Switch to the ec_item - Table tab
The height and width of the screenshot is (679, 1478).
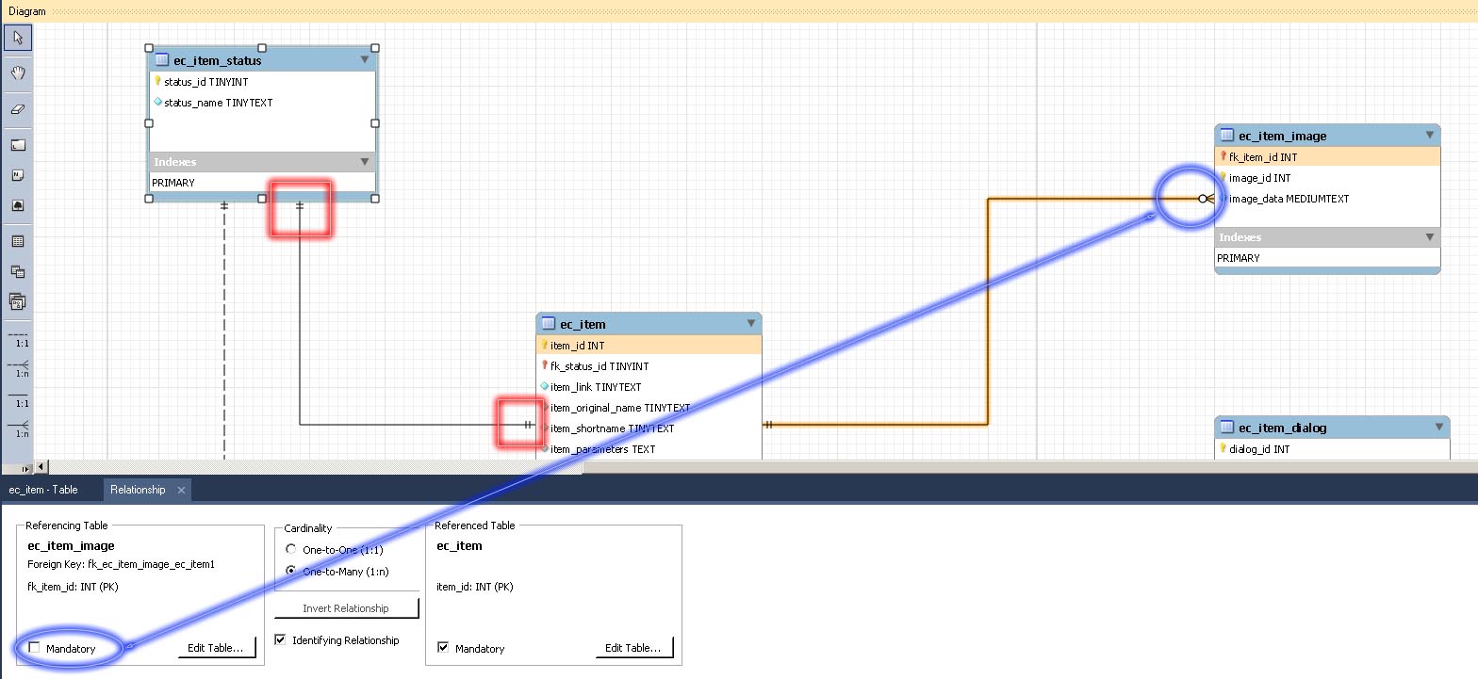tap(43, 490)
